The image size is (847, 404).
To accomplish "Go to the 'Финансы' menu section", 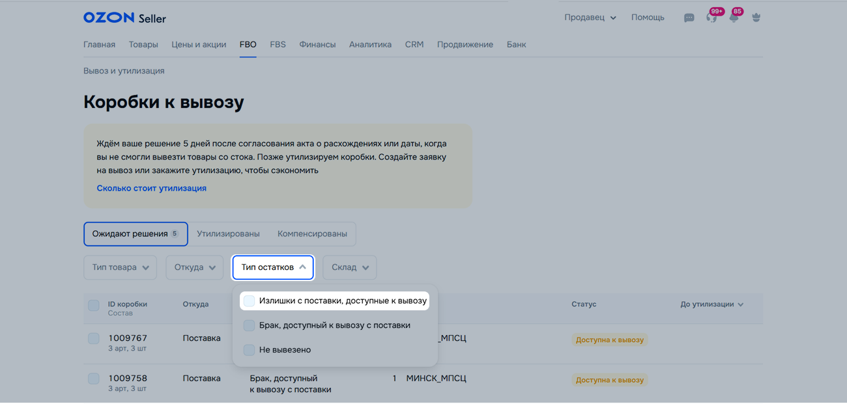I will tap(317, 45).
